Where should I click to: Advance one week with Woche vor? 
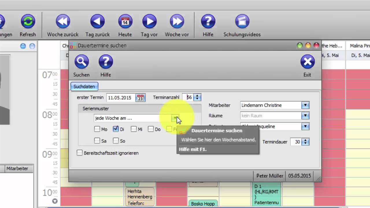[x=177, y=22]
